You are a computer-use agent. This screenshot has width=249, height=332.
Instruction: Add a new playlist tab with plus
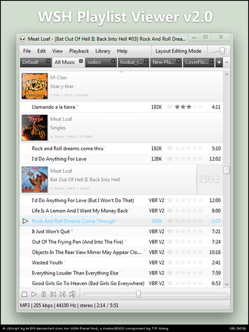pos(219,62)
